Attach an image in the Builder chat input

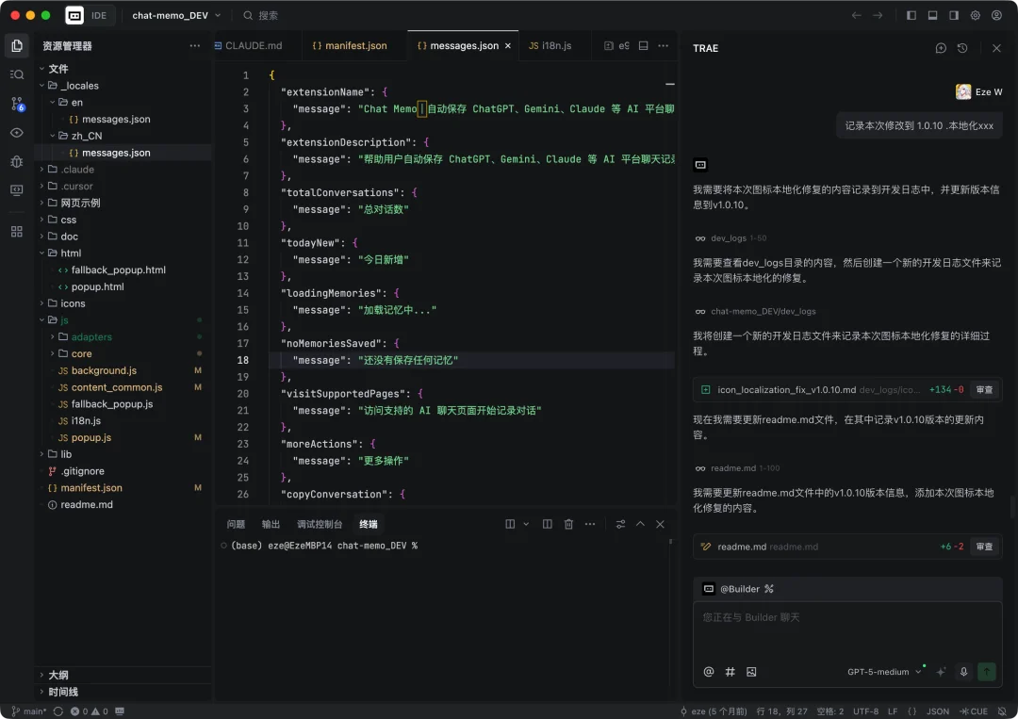pos(751,672)
